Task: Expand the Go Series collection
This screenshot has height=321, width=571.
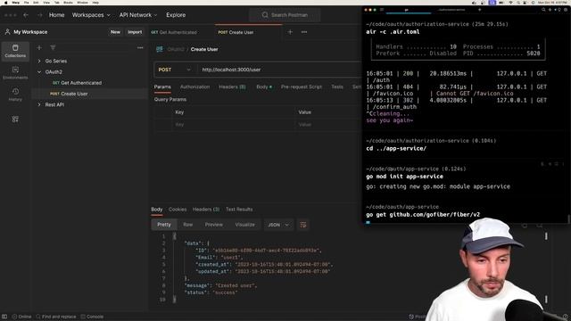Action: pos(39,62)
